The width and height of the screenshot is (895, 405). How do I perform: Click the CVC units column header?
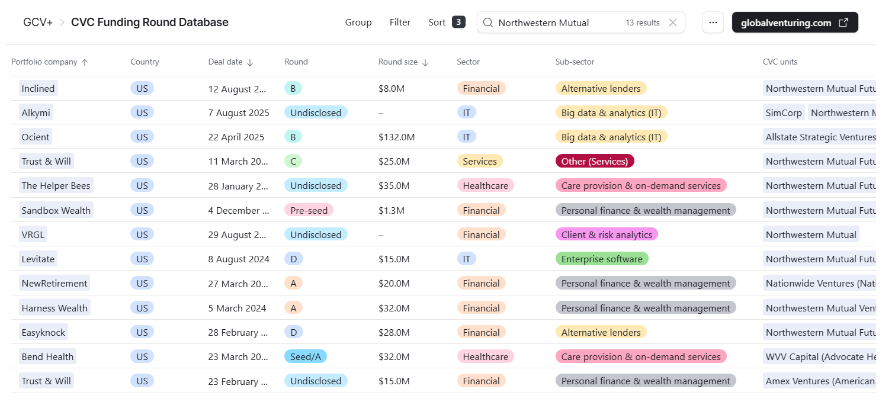779,62
